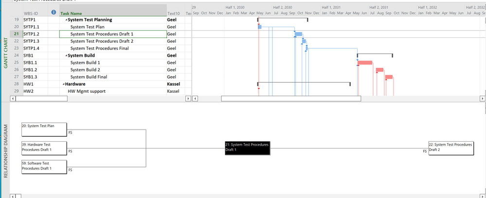Viewport: 486px width, 198px height.
Task: Click the table pane left scroll arrow
Action: pyautogui.click(x=13, y=99)
